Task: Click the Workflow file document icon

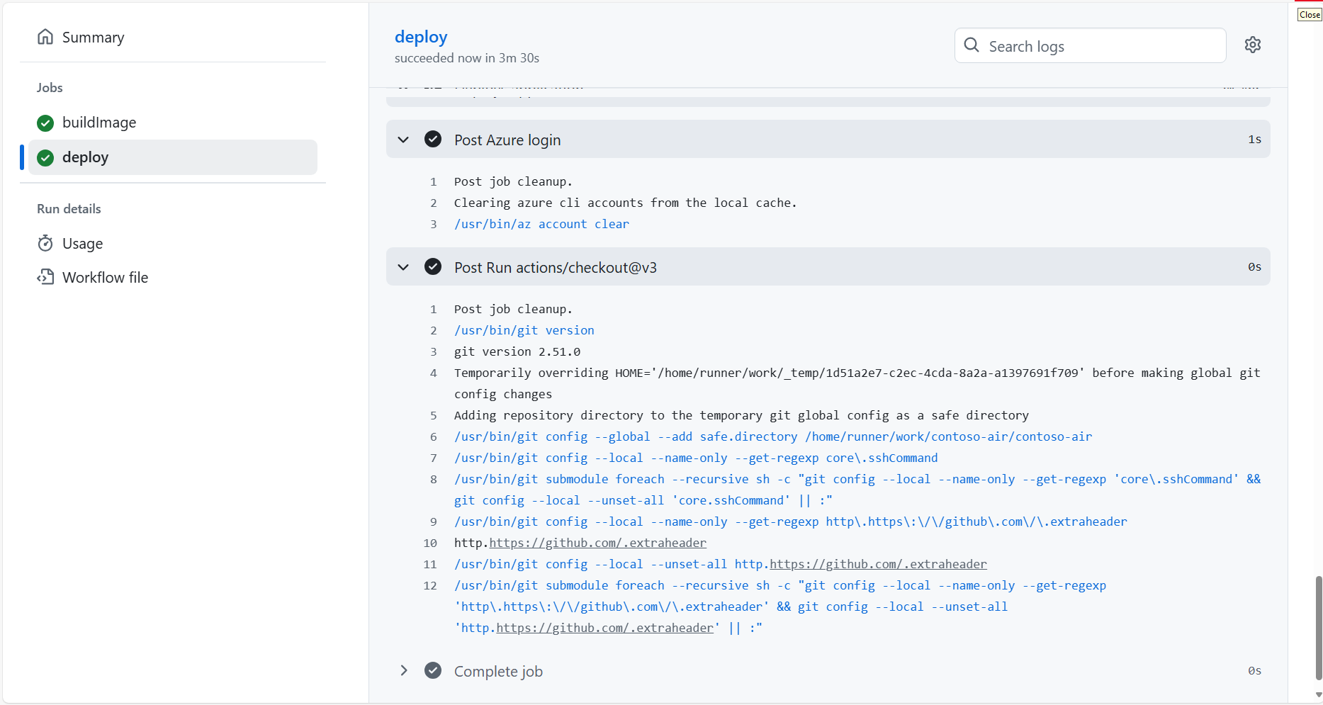Action: (x=45, y=277)
